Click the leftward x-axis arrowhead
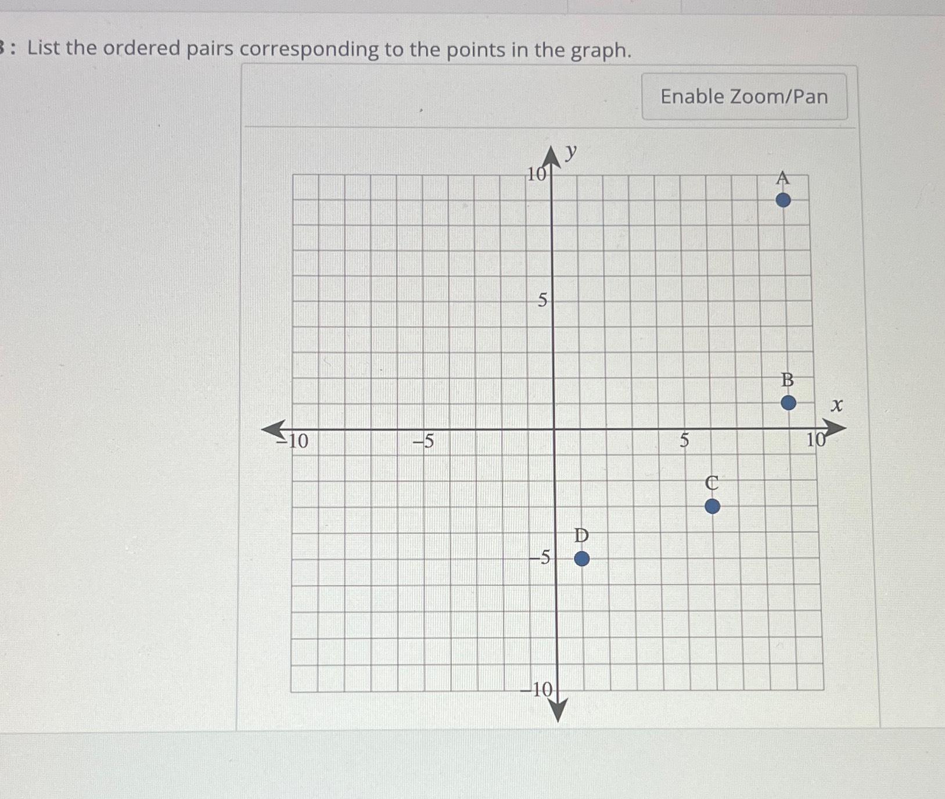Image resolution: width=945 pixels, height=799 pixels. coord(273,429)
